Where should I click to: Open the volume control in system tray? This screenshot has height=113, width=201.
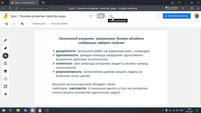[x=177, y=110]
